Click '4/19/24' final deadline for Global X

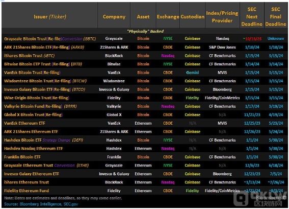tap(276, 115)
